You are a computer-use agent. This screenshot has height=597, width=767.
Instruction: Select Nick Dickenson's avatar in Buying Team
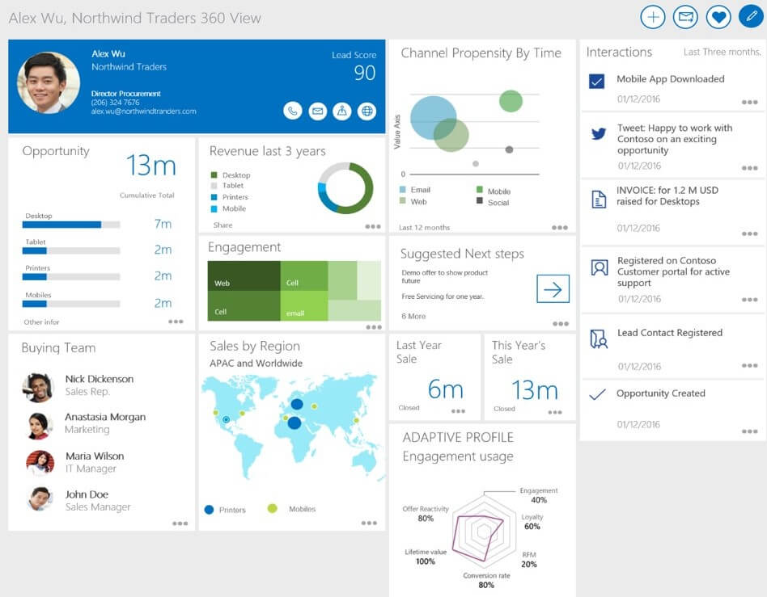pos(38,388)
